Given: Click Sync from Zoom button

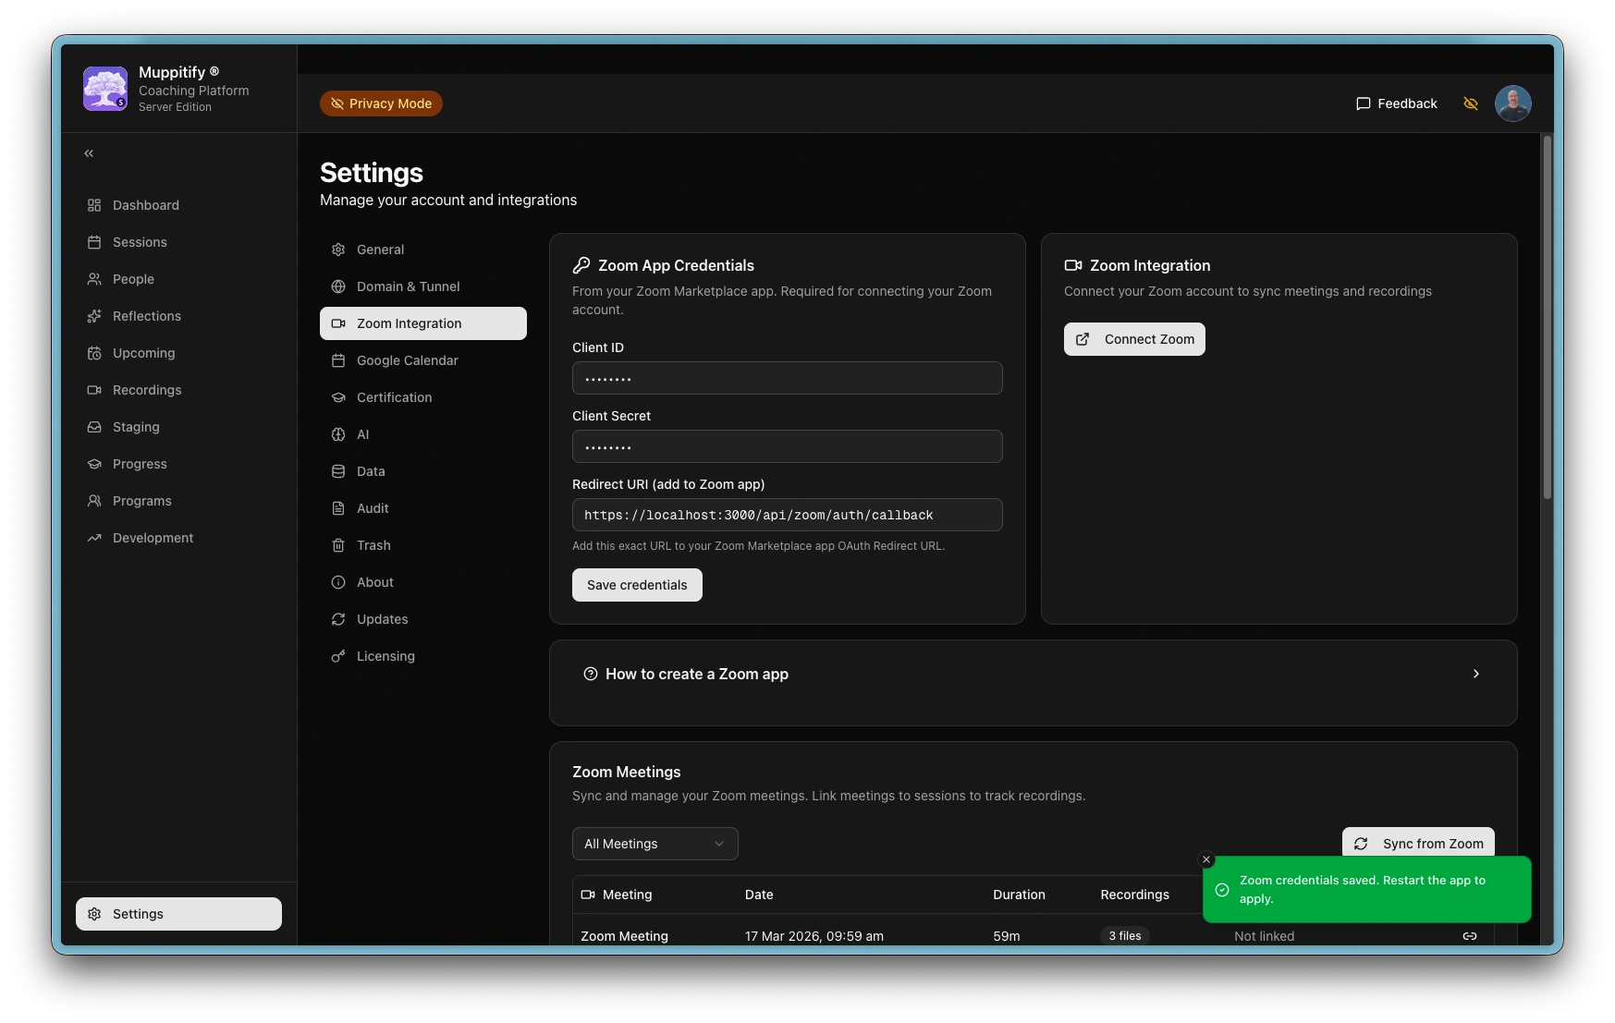Looking at the screenshot, I should click(1417, 842).
